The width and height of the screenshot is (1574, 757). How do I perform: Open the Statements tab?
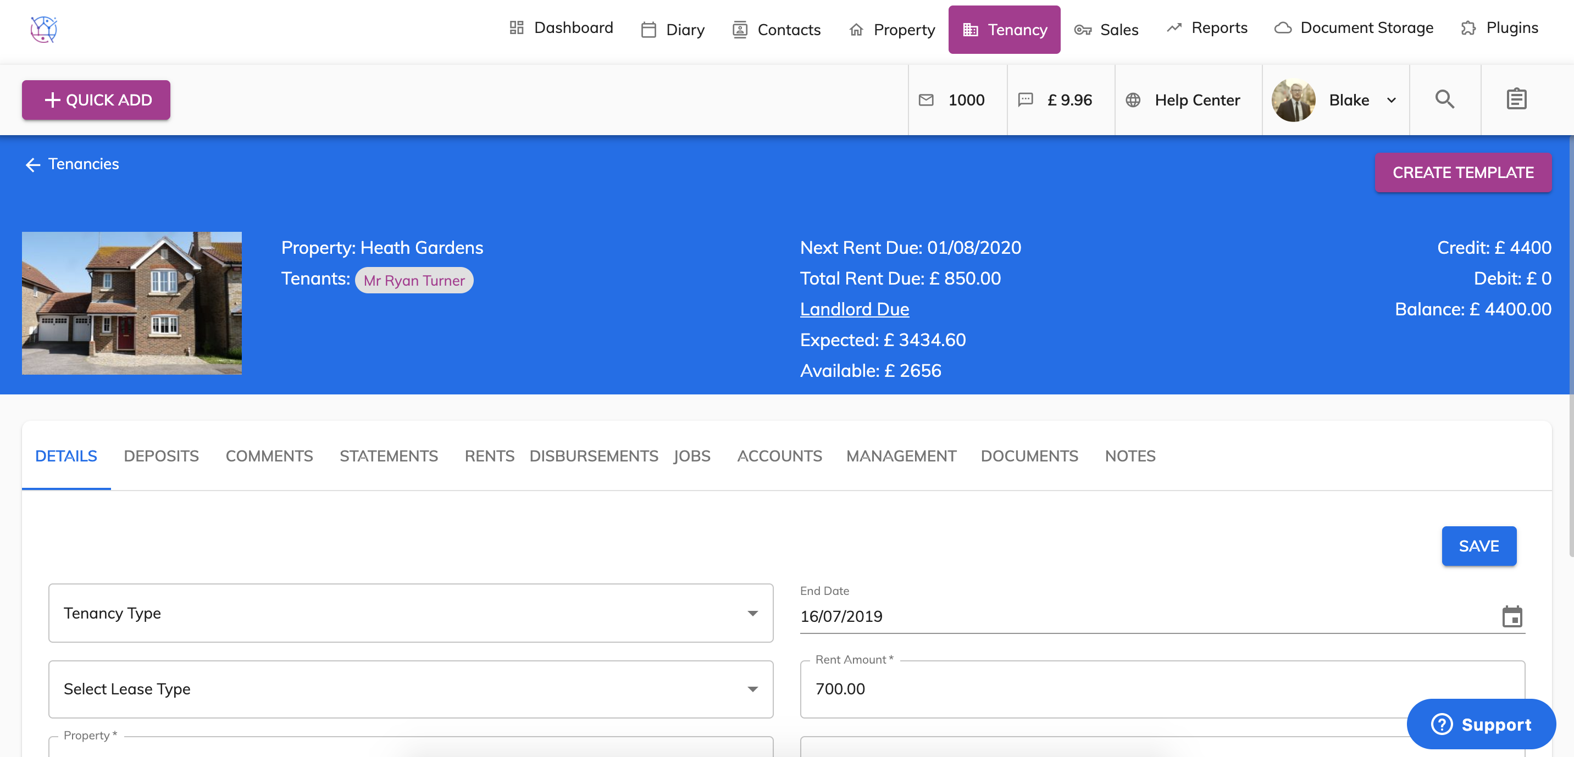coord(389,456)
